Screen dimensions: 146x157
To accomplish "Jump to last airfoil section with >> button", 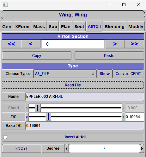I will pyautogui.click(x=134, y=44).
